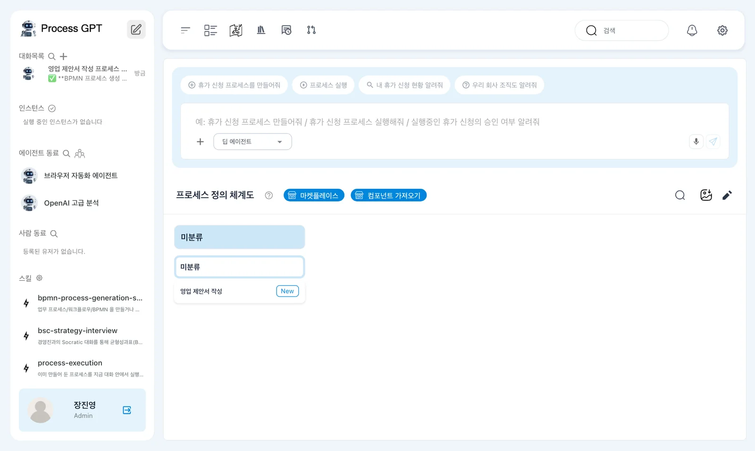
Task: Open settings gear in top bar
Action: coord(722,30)
